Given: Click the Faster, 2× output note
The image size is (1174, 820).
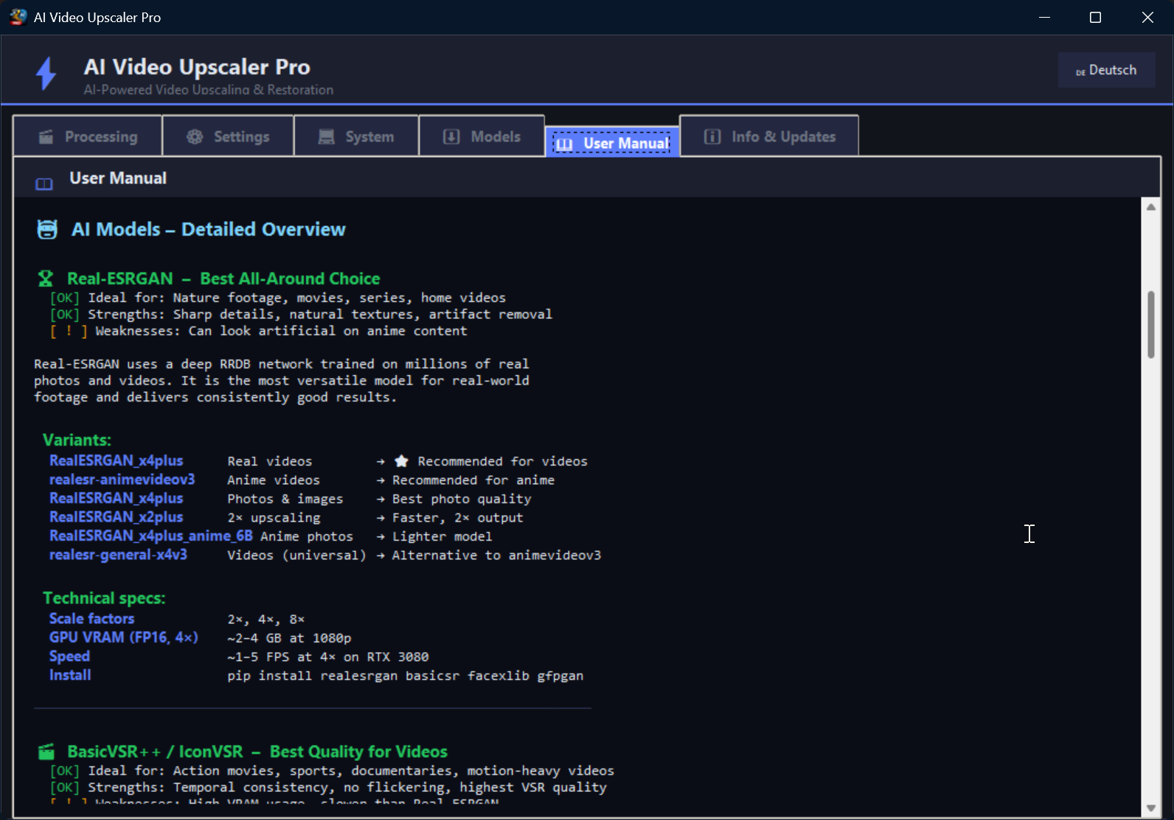Looking at the screenshot, I should [x=457, y=517].
